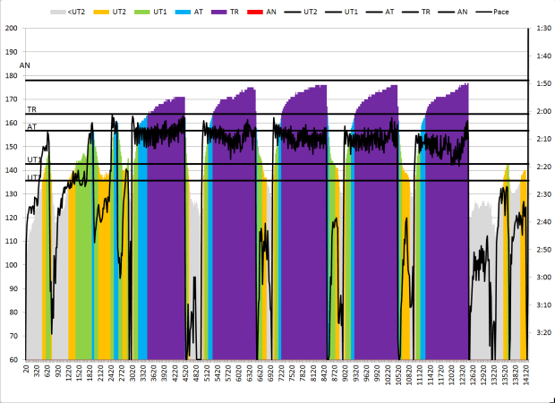
Task: Select the 100 value on left axis
Action: point(12,265)
